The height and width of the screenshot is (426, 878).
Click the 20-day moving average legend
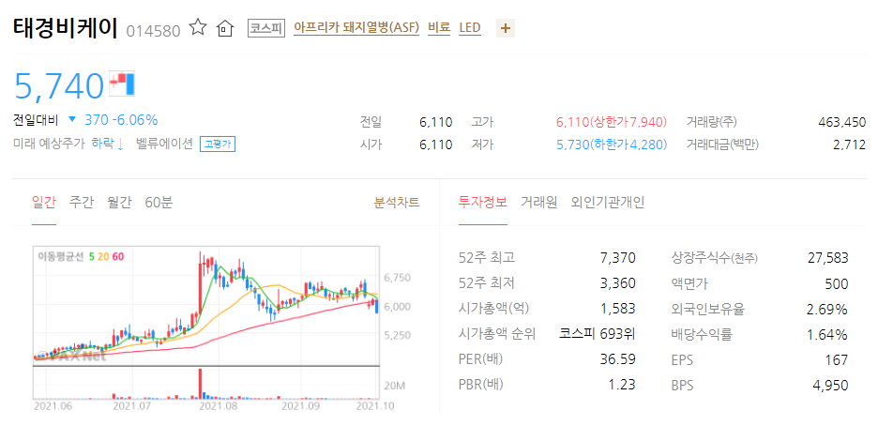103,256
